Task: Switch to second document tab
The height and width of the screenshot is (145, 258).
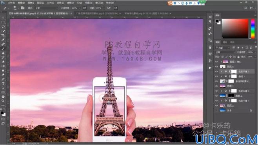Action: click(98, 13)
